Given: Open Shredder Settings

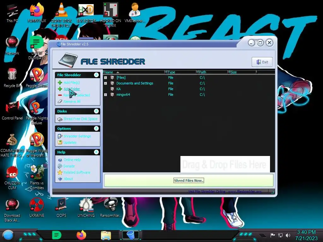Looking at the screenshot, I should (x=77, y=136).
